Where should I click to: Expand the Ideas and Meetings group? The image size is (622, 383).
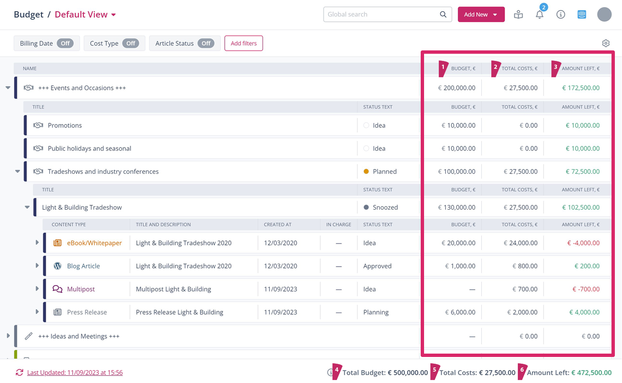tap(8, 336)
